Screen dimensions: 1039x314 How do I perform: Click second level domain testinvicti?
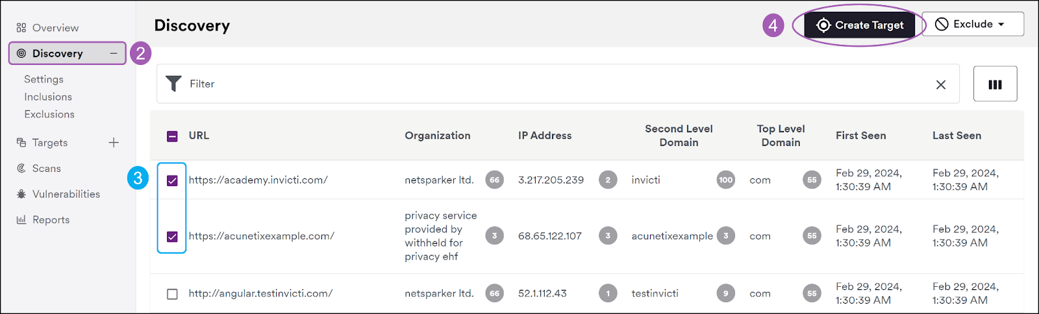click(655, 293)
